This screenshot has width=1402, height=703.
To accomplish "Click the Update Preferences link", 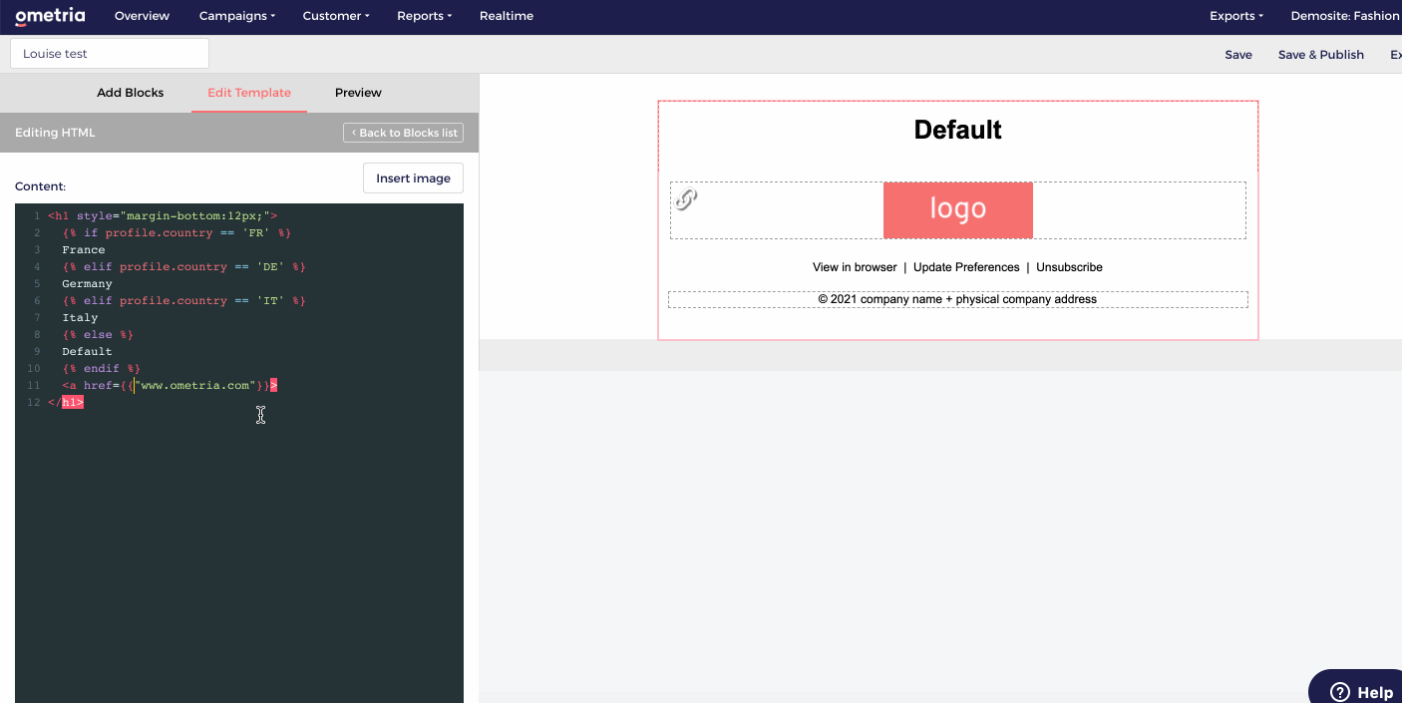I will [x=966, y=267].
